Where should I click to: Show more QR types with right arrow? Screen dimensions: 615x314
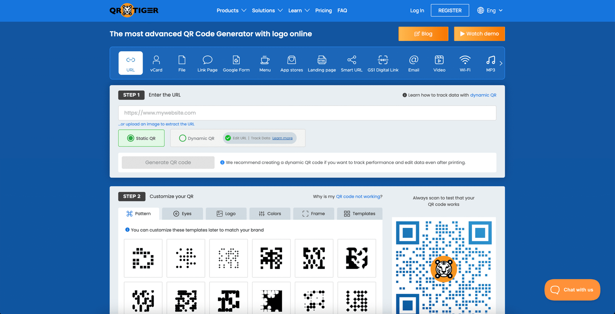pos(501,63)
